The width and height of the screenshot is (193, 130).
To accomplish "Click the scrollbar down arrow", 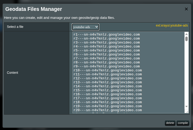I will (186, 106).
